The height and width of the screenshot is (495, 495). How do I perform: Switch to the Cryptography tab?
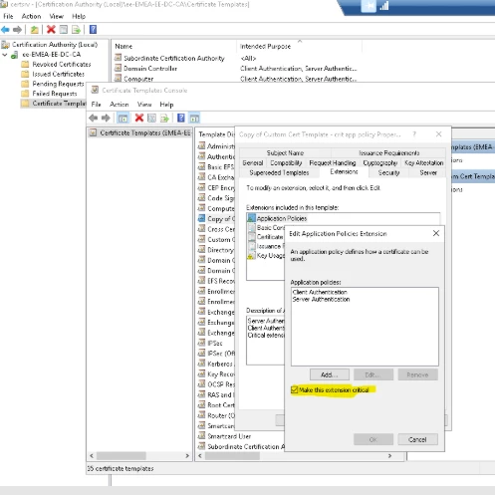380,163
